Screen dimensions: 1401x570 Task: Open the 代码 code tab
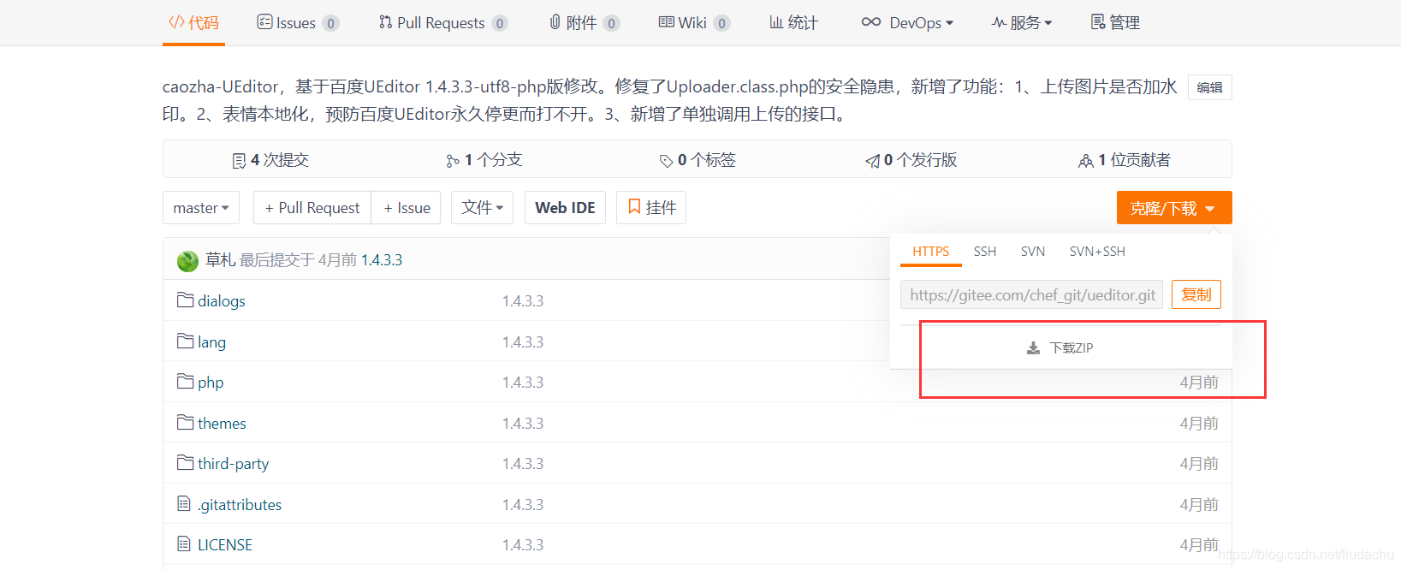[x=193, y=22]
